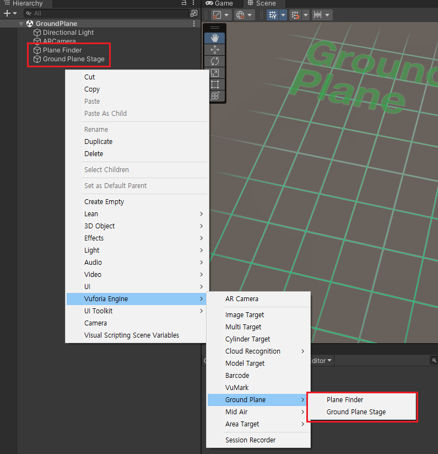Choose Barcode in Vuforia submenu
The width and height of the screenshot is (438, 454).
(x=258, y=376)
